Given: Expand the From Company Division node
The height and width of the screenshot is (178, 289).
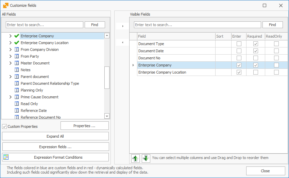Looking at the screenshot, I should (x=11, y=50).
